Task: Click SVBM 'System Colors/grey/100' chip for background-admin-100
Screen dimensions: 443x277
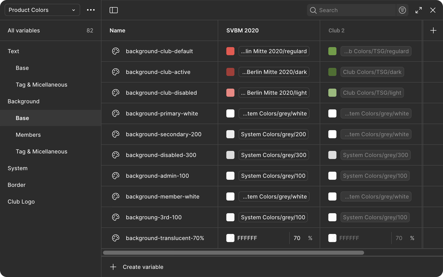Action: [x=273, y=176]
